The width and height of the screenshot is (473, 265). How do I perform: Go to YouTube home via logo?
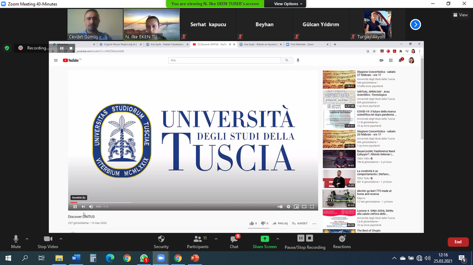coord(72,60)
